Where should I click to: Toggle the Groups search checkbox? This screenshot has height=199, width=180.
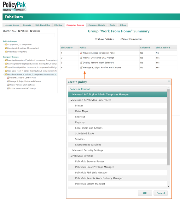pyautogui.click(x=31, y=31)
